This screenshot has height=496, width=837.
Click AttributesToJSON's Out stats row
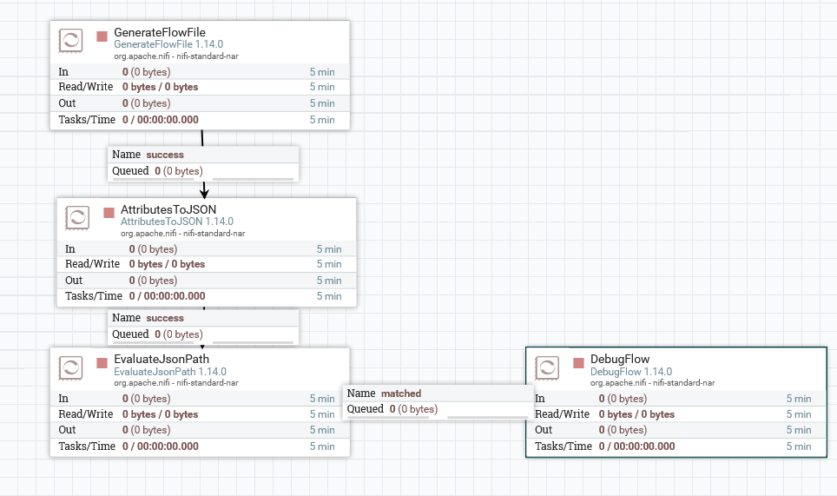click(207, 281)
